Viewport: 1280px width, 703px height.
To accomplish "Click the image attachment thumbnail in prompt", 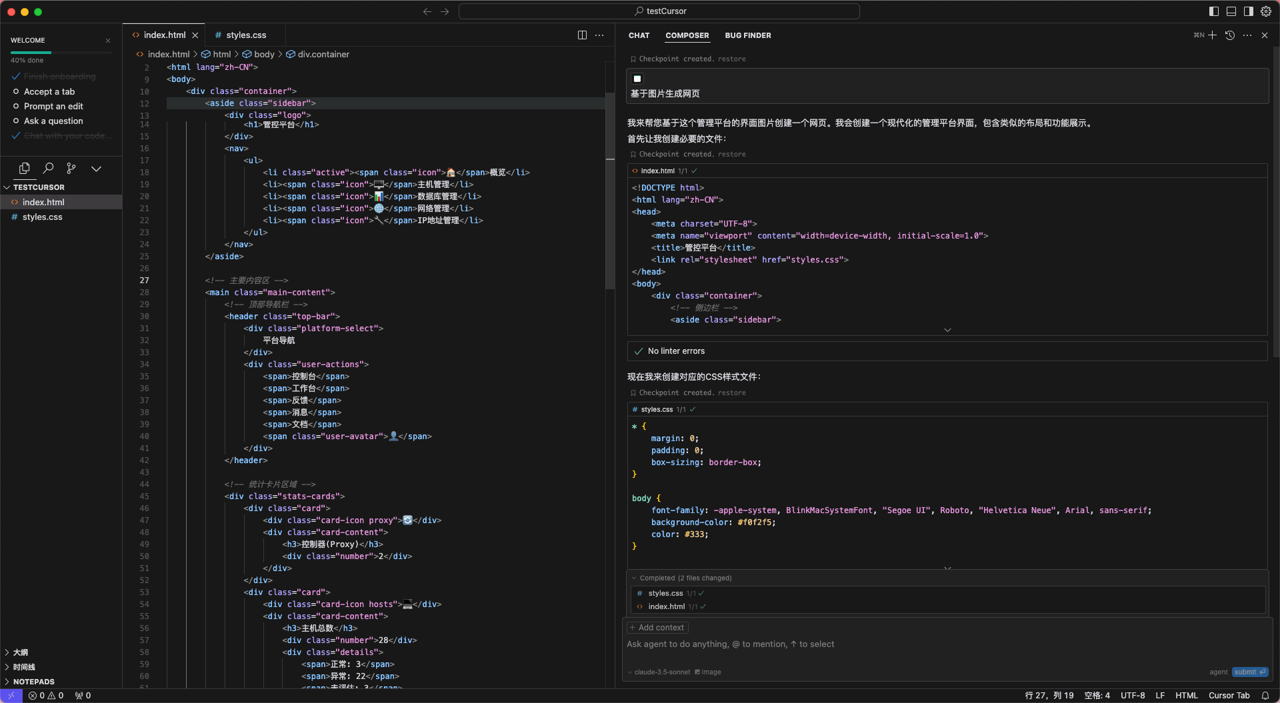I will (637, 79).
